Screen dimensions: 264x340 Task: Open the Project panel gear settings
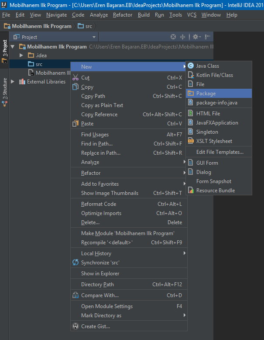pyautogui.click(x=197, y=37)
